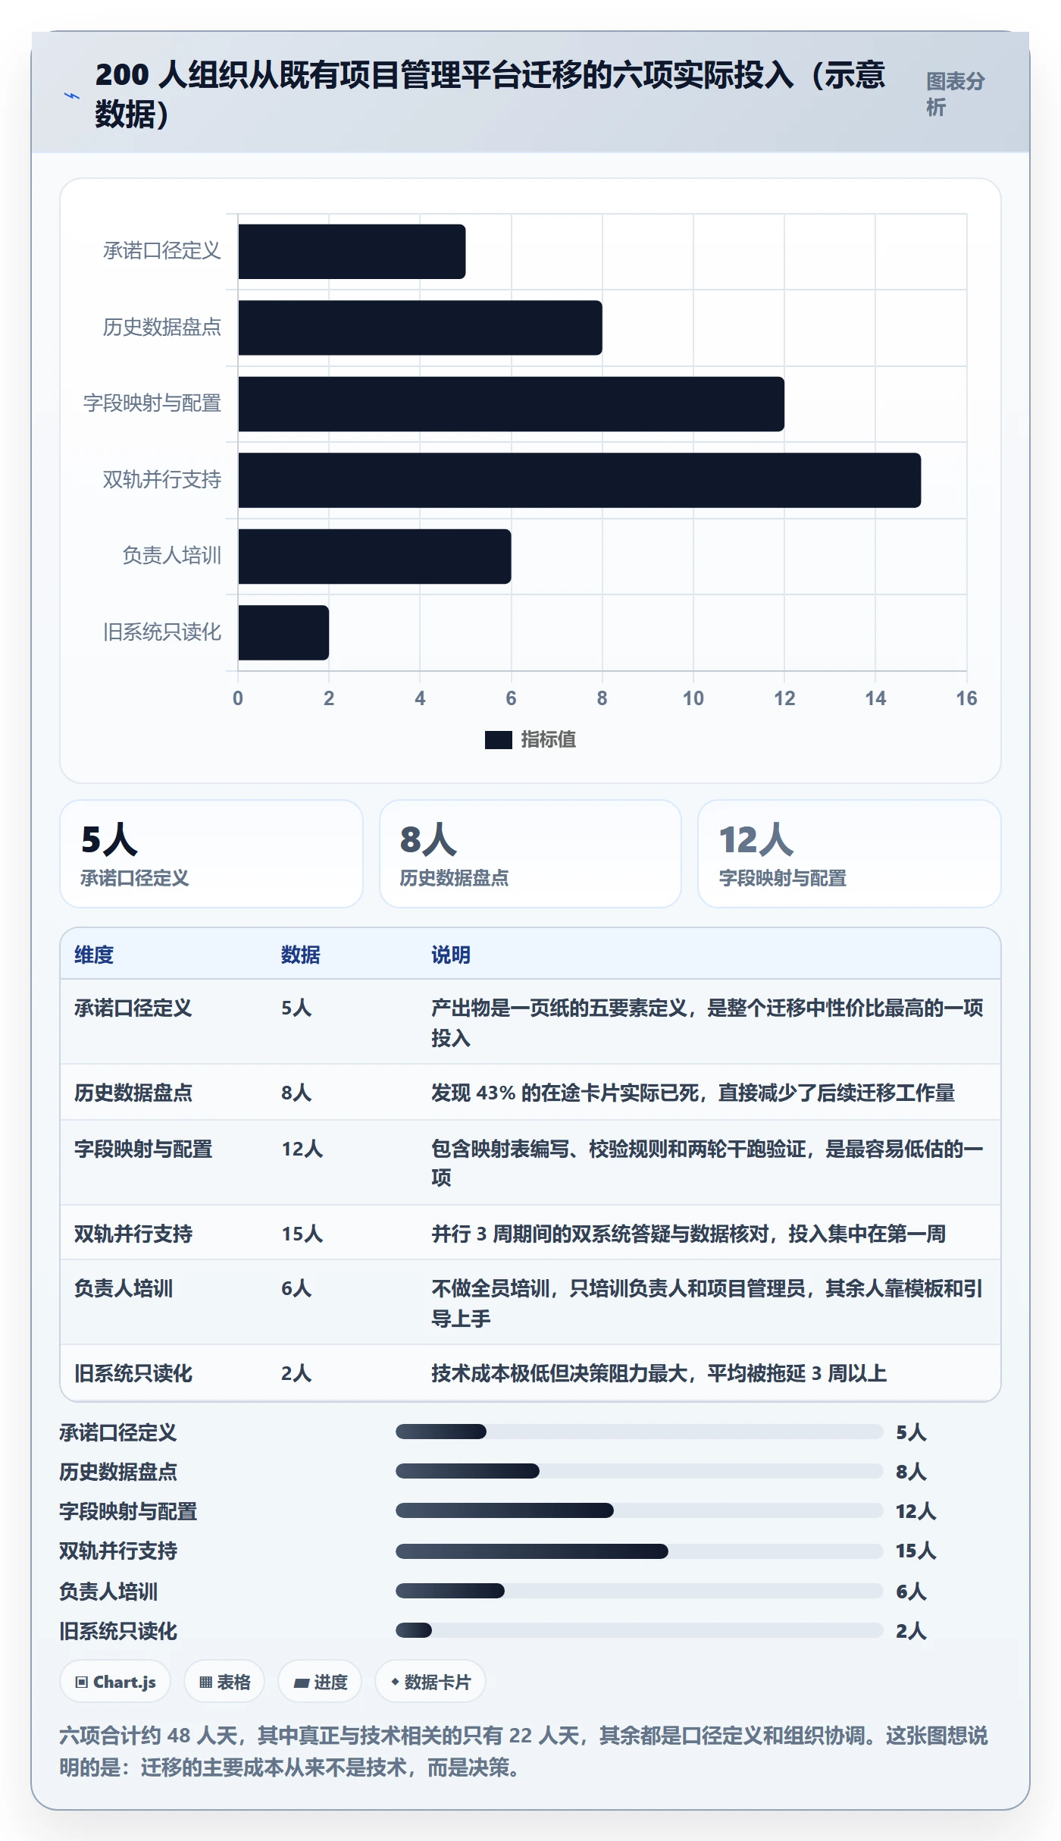Click the lightning icon beside the title
This screenshot has height=1841, width=1061.
click(x=71, y=96)
